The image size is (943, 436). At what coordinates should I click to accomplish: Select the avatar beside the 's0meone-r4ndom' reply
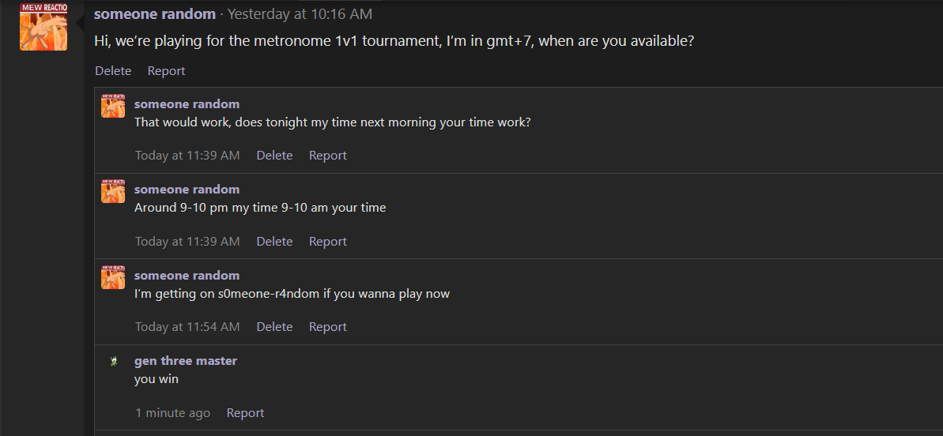pos(113,277)
